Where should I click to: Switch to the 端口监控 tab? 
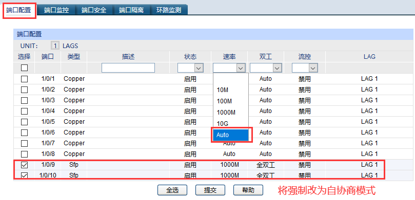pos(56,10)
